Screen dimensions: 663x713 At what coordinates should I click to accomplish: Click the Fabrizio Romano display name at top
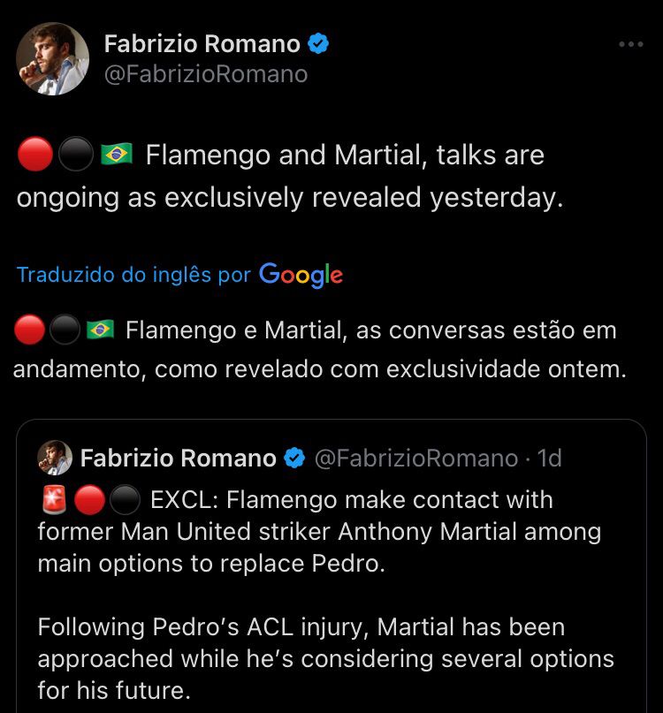point(202,43)
